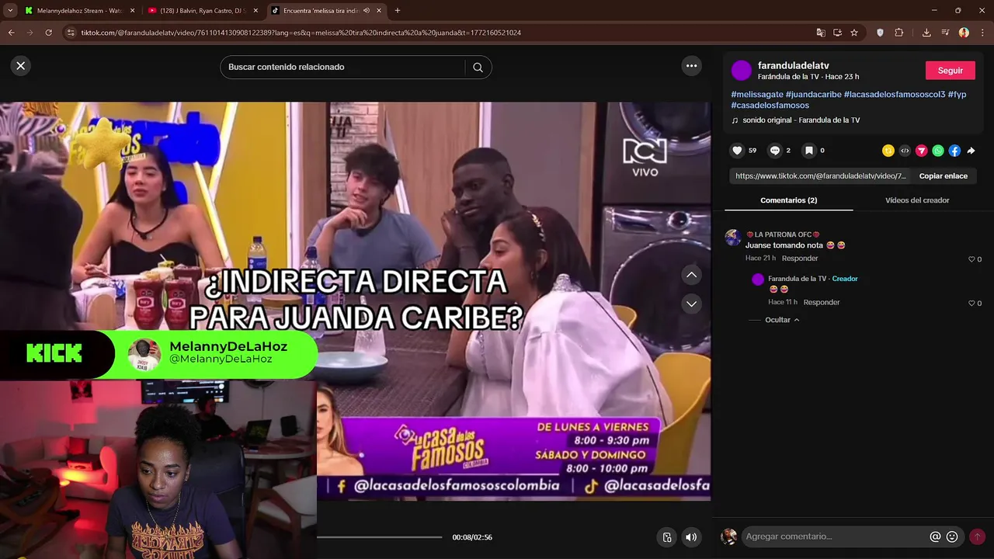994x559 pixels.
Task: Mute the TikTok browser tab via its audio icon
Action: tap(366, 11)
